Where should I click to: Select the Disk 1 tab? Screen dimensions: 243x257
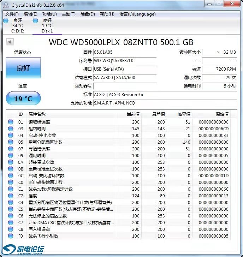point(47,25)
